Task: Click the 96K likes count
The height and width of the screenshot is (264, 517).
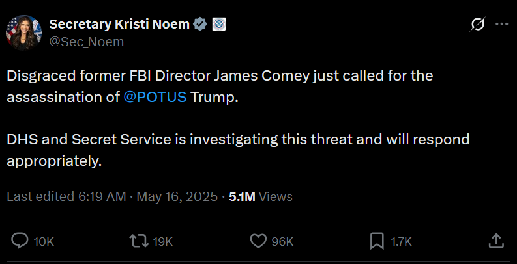Action: tap(282, 242)
